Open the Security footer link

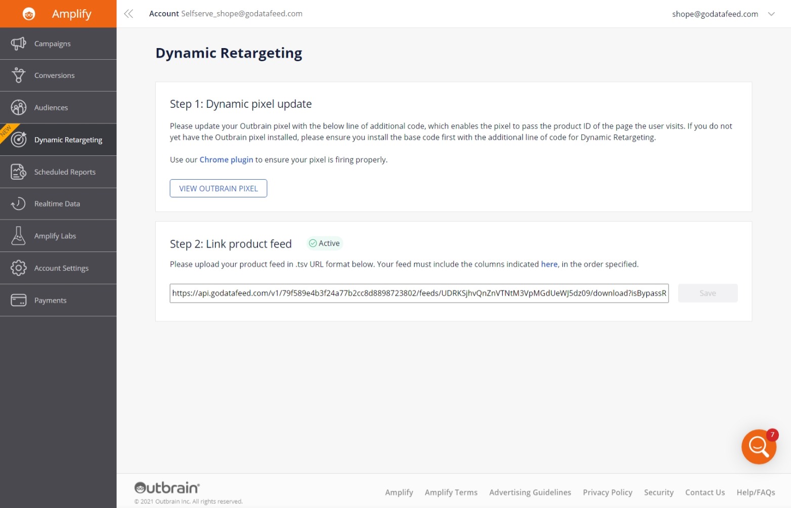coord(658,492)
